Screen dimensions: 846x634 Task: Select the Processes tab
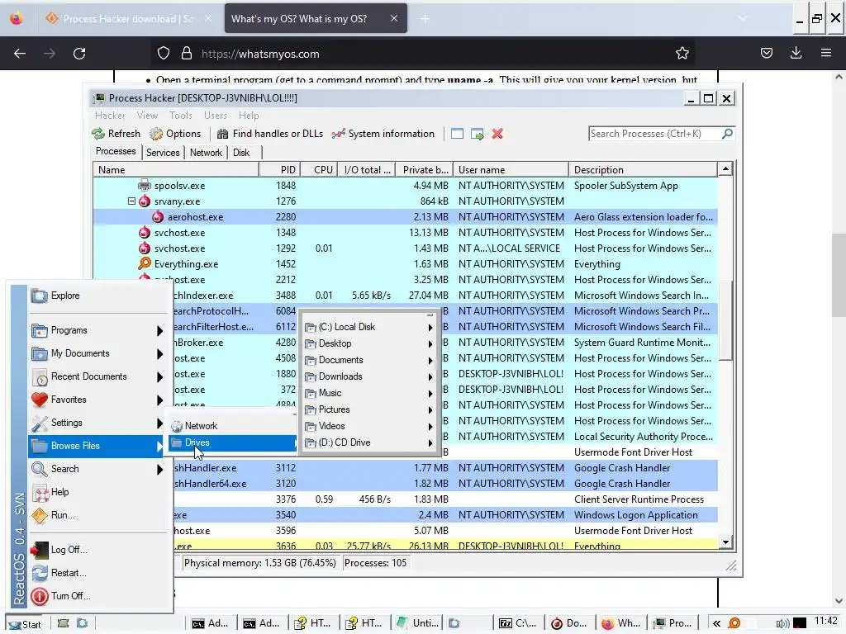tap(116, 152)
